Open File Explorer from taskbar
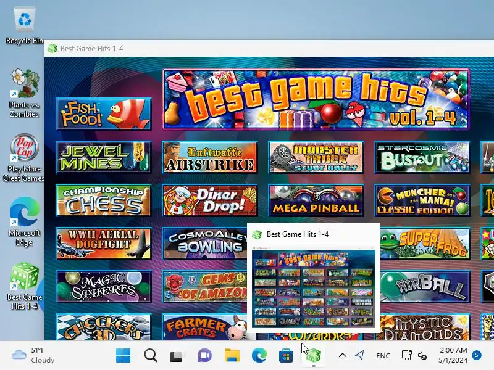494x370 pixels. 232,356
